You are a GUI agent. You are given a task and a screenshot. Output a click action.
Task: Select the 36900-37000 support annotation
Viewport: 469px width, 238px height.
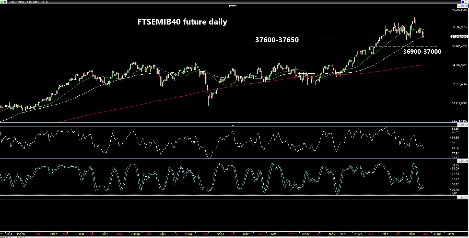(x=422, y=51)
